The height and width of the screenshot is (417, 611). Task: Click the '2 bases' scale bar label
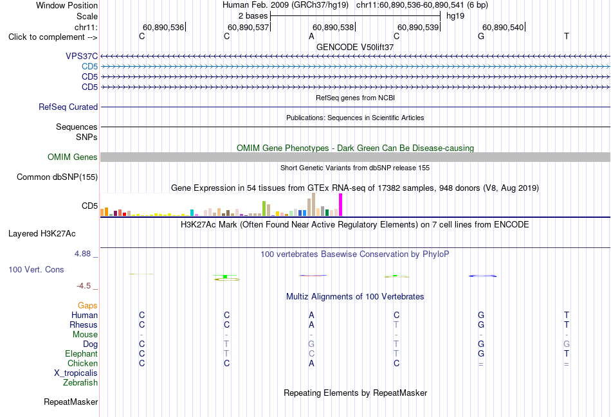pos(253,16)
